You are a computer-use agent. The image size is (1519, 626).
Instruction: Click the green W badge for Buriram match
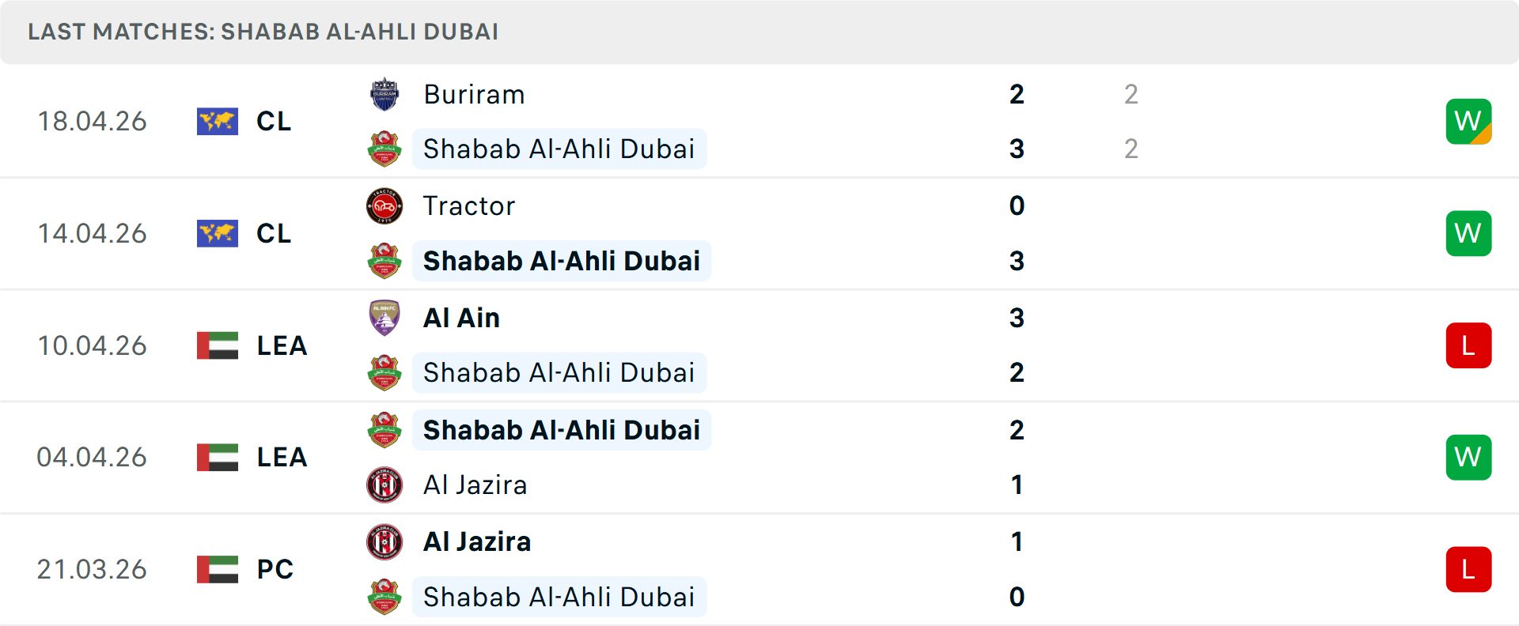1469,121
